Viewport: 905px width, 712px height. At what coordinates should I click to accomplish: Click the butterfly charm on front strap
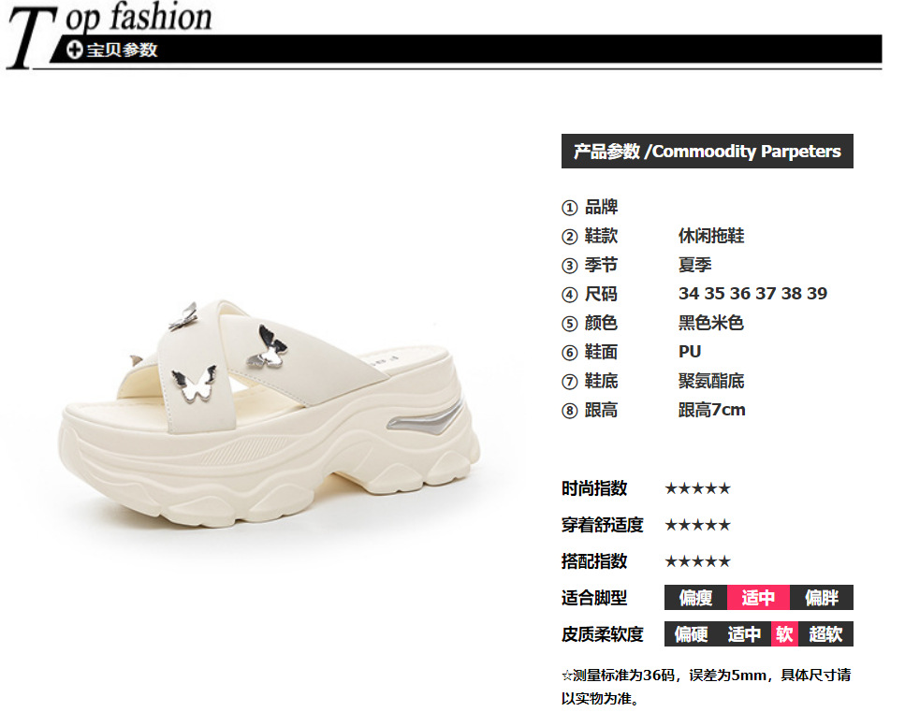(x=195, y=384)
